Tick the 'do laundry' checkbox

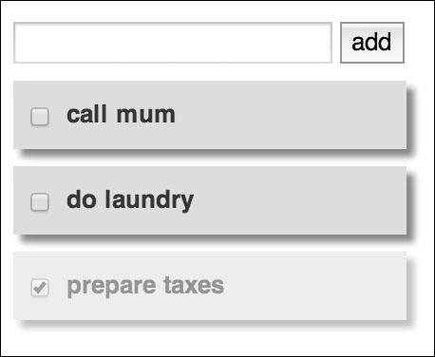click(x=40, y=202)
